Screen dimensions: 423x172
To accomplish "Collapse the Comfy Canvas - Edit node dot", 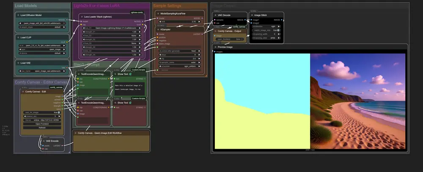I will 23,92.
